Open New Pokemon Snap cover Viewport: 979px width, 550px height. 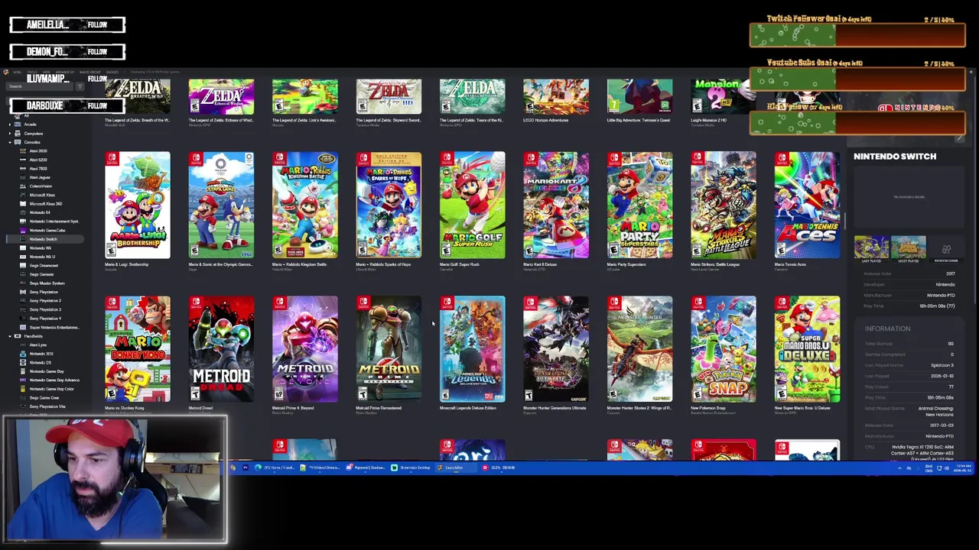pyautogui.click(x=724, y=349)
